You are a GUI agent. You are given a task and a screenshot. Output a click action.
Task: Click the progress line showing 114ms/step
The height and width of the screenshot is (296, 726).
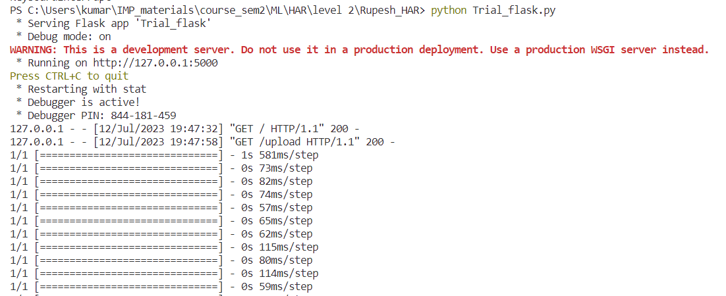(164, 274)
